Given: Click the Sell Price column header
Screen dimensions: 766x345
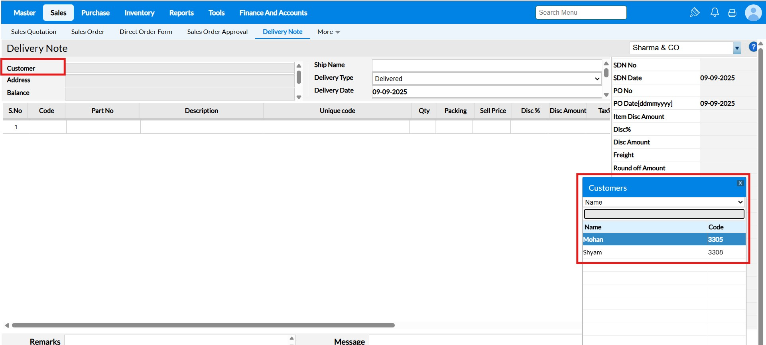Looking at the screenshot, I should point(493,111).
